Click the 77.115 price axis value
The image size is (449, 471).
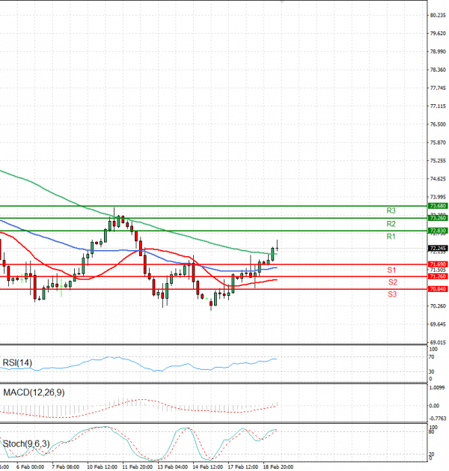coord(438,106)
